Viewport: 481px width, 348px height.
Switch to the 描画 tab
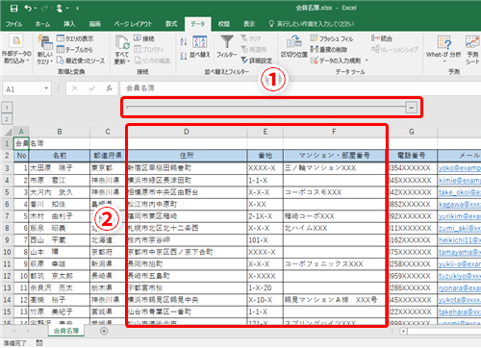pyautogui.click(x=94, y=24)
